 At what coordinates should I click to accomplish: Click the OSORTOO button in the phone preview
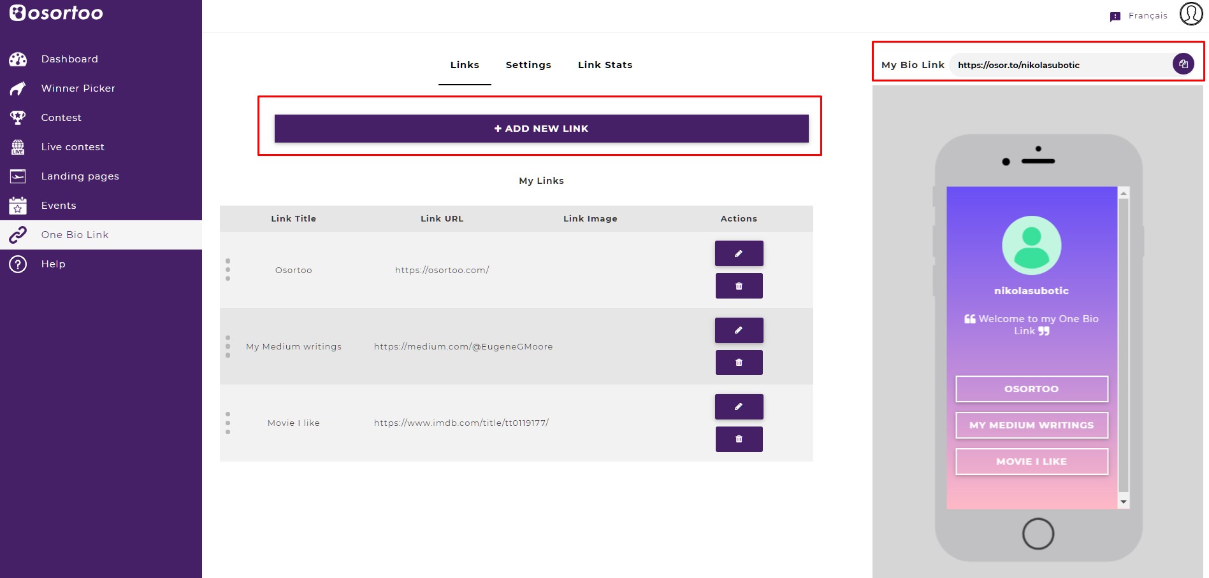[1032, 389]
